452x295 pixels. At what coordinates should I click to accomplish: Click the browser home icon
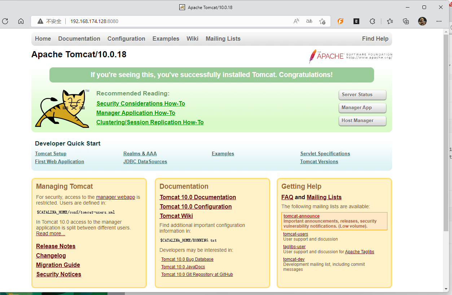click(21, 21)
